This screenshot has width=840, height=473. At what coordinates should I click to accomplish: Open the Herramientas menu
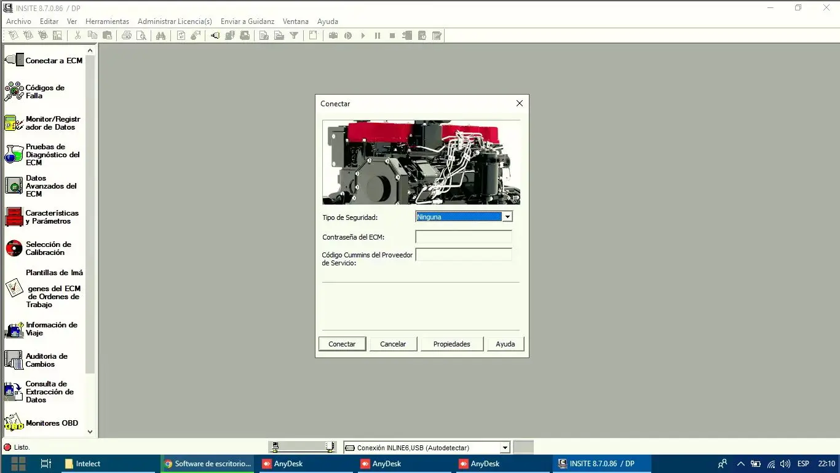point(107,21)
